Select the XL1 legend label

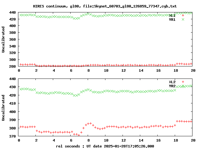pyautogui.click(x=172, y=16)
